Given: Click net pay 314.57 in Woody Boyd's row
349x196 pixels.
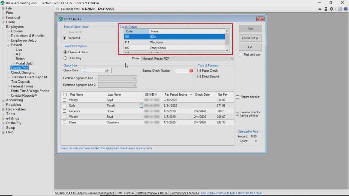Looking at the screenshot, I should (x=221, y=100).
